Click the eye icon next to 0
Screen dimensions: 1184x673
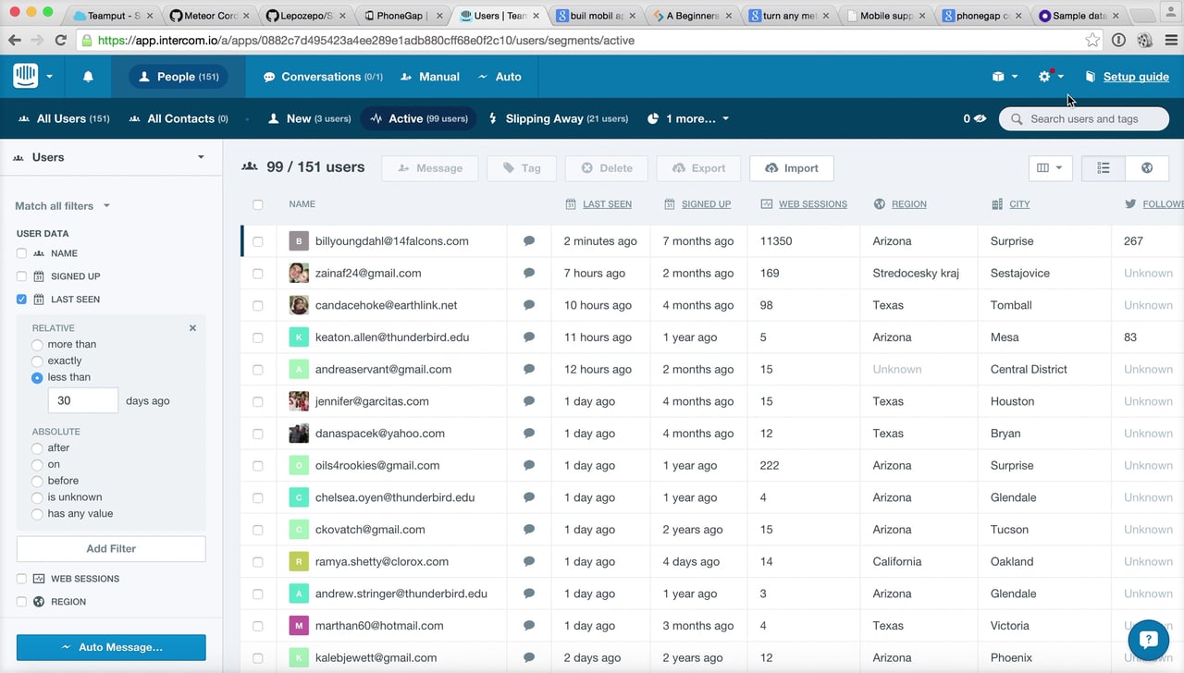(x=980, y=118)
